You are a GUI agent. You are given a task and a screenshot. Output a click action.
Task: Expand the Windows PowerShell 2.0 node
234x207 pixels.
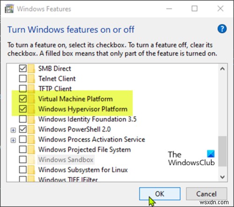(x=13, y=130)
